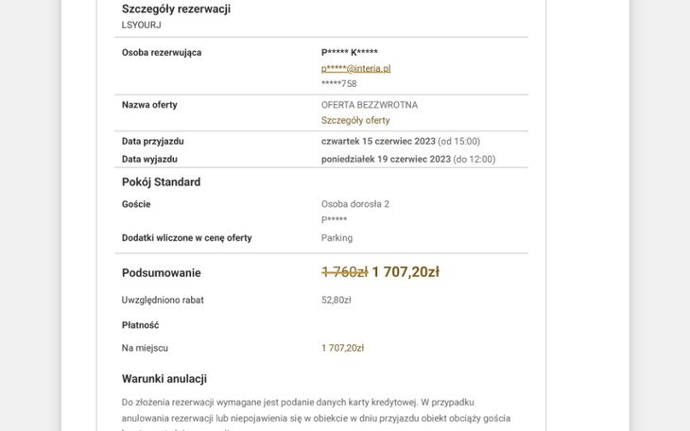Click the Podsumowanie heading
This screenshot has height=431, width=690.
point(162,273)
